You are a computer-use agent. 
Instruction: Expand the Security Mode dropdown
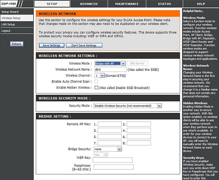tap(128, 106)
